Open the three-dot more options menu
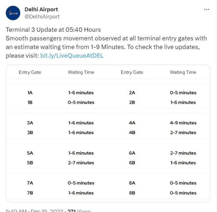This screenshot has height=212, width=217. (207, 9)
